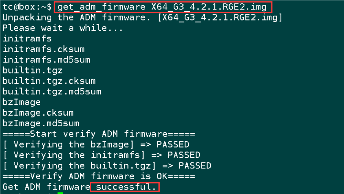Click the 'Verify ADM firmware is OK' line

tap(99, 176)
